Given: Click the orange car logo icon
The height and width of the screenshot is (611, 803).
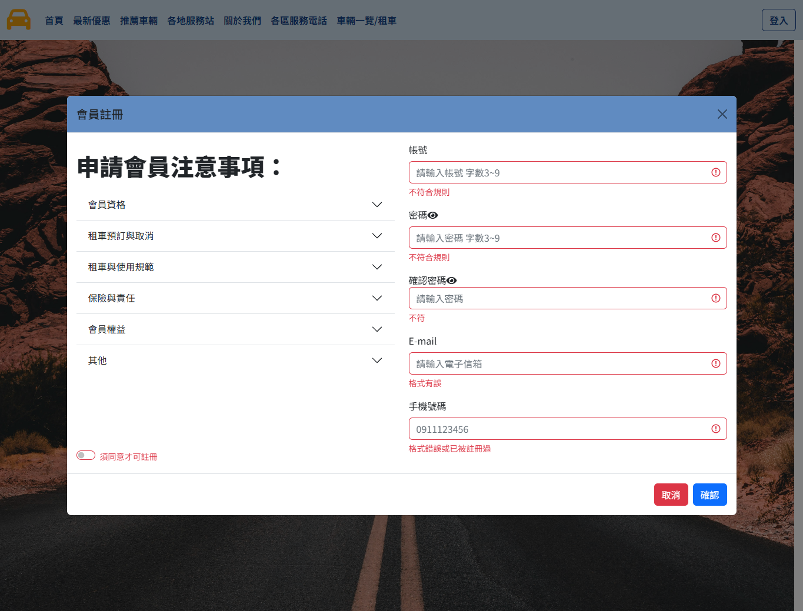Looking at the screenshot, I should tap(19, 19).
